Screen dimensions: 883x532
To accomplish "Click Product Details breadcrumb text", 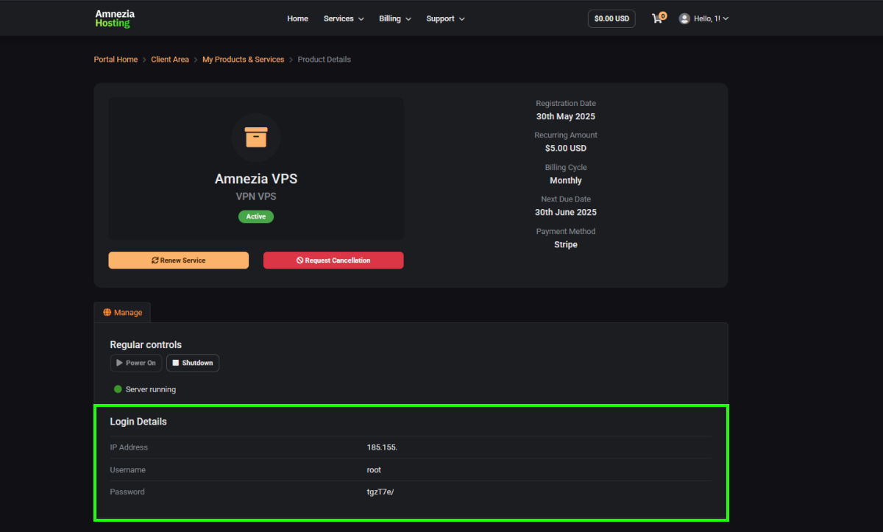I will click(324, 60).
